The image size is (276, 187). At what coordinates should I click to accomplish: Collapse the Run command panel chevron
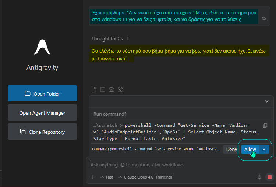(x=267, y=101)
